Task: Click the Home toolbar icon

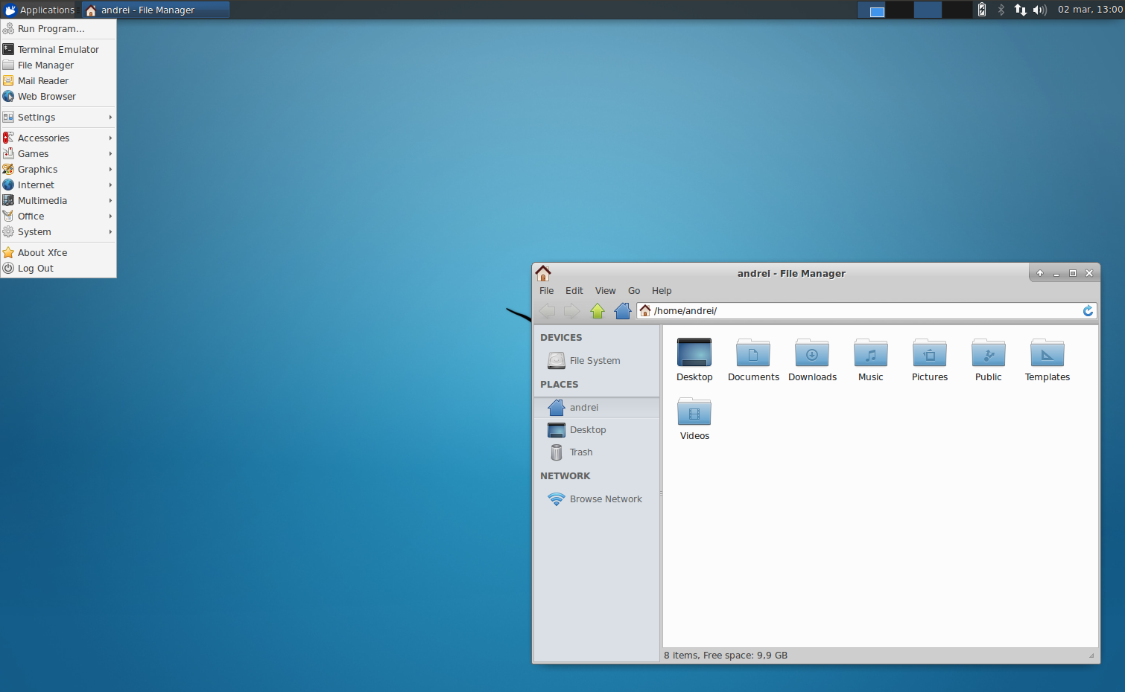Action: coord(623,311)
